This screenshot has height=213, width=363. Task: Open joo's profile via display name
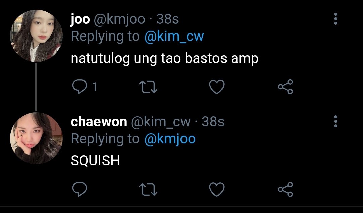[x=80, y=19]
